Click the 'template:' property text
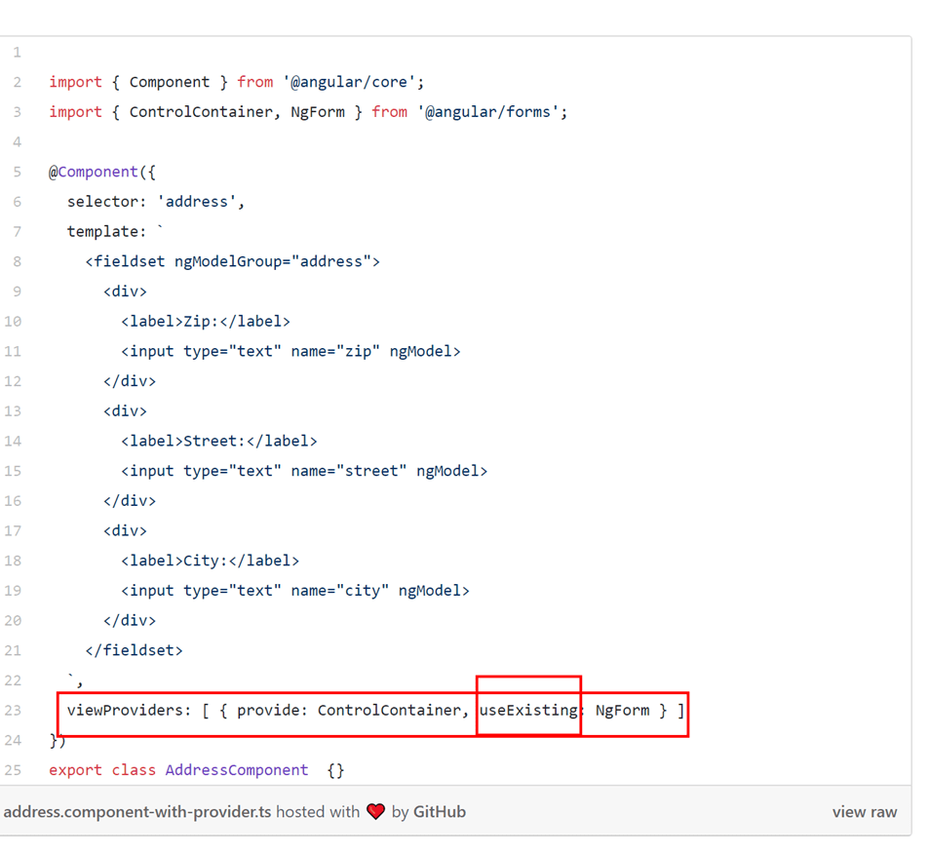 [x=106, y=232]
